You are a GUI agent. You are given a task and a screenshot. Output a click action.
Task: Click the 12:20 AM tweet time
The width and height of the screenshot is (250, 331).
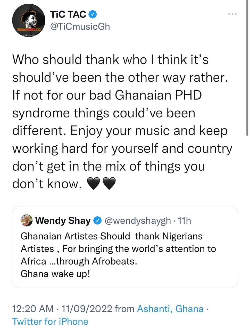pyautogui.click(x=33, y=309)
